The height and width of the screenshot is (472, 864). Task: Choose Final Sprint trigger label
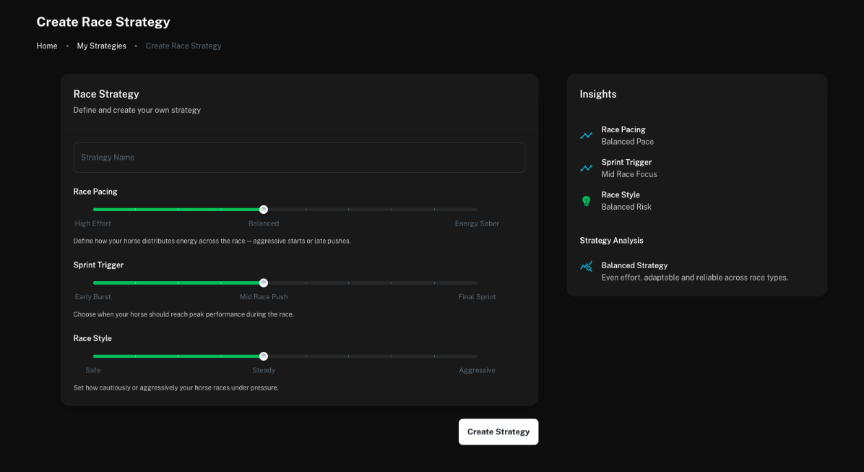(477, 297)
